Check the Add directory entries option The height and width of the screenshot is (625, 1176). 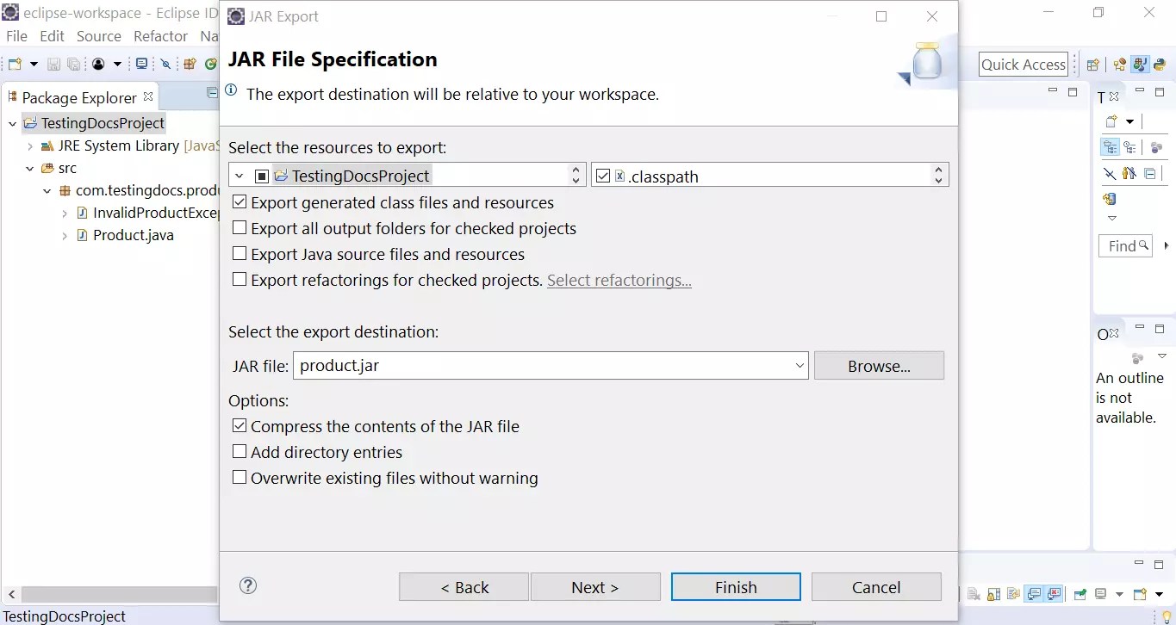pyautogui.click(x=239, y=451)
